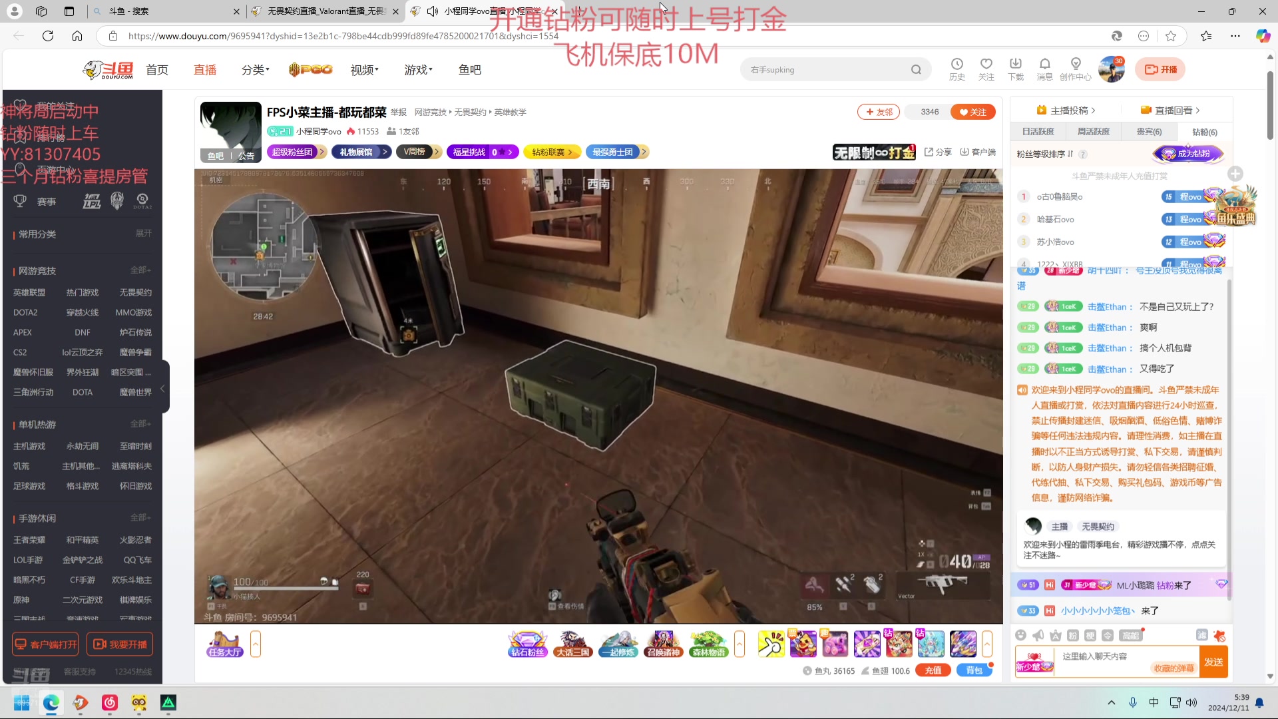Open the 召唤诸神 game icon
Image resolution: width=1278 pixels, height=719 pixels.
(663, 644)
